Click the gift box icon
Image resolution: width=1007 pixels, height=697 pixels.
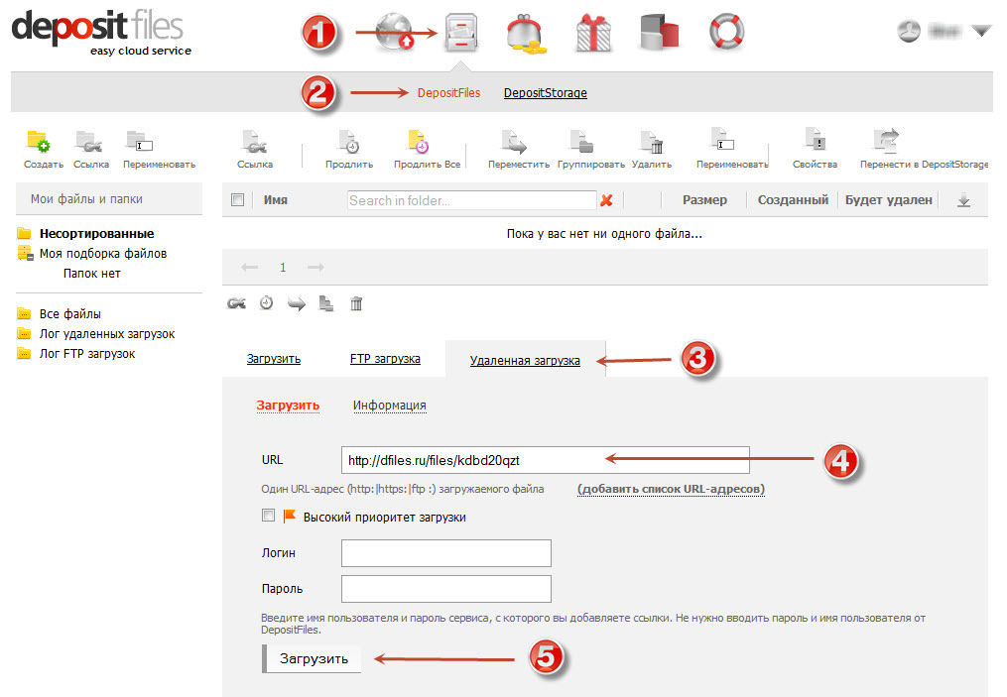(x=593, y=33)
